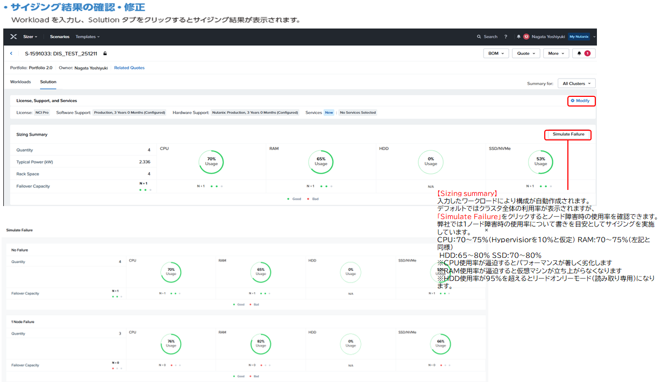Open the Search magnifier in top bar

click(479, 37)
